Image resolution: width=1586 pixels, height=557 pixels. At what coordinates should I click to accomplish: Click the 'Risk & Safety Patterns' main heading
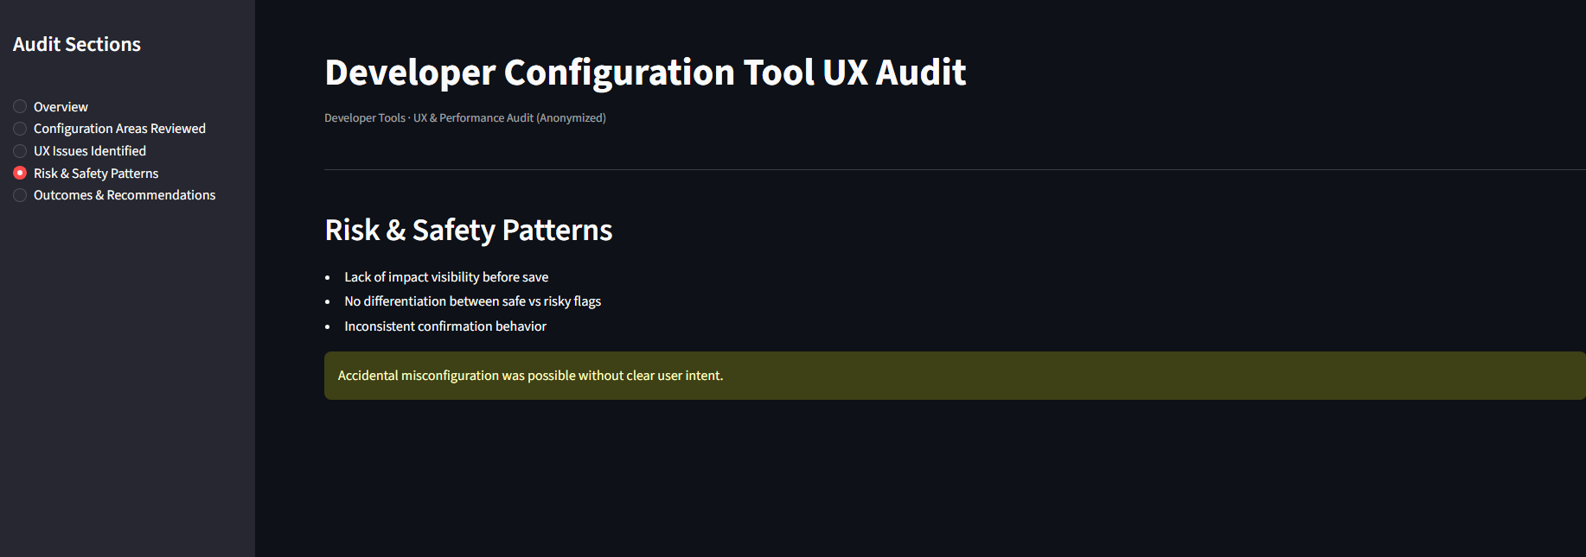coord(469,231)
